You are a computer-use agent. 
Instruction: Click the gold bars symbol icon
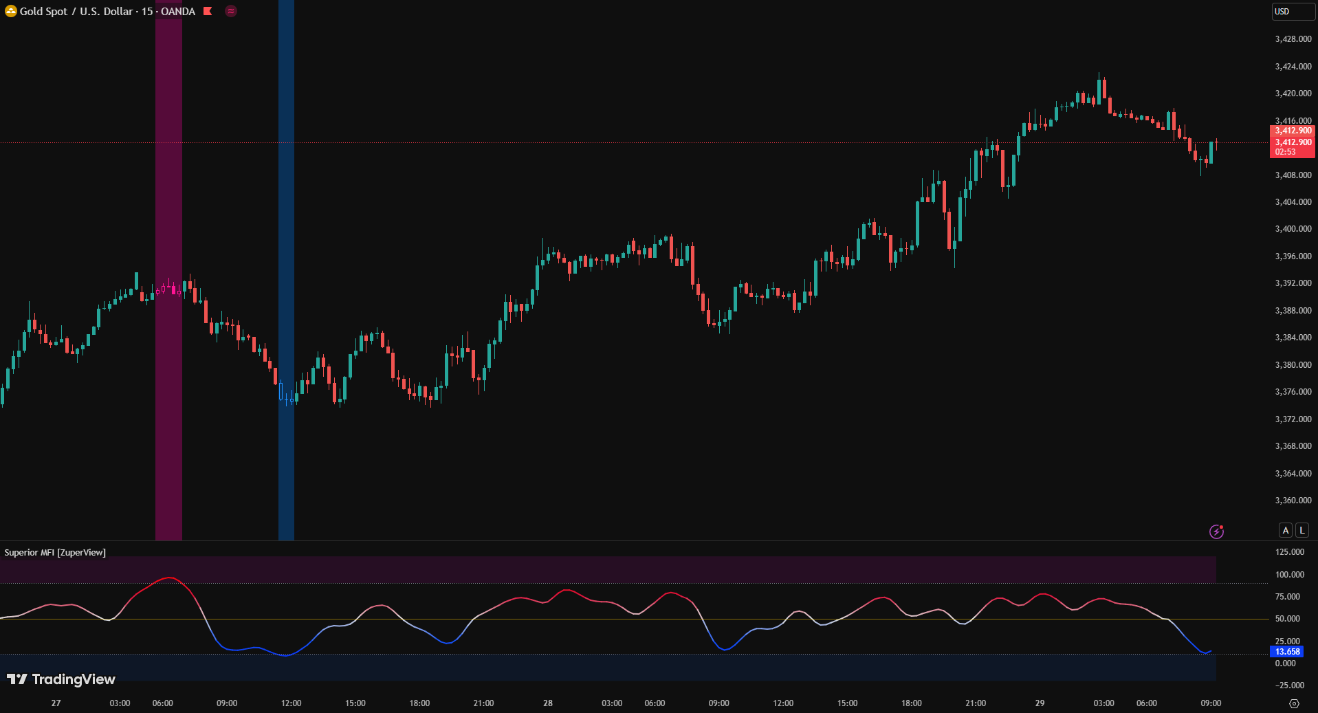[10, 11]
